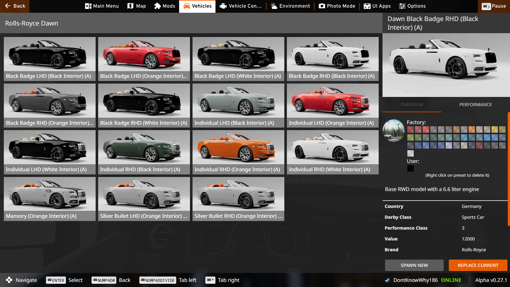Open Photo Mode camera icon
The width and height of the screenshot is (510, 287).
pyautogui.click(x=322, y=6)
